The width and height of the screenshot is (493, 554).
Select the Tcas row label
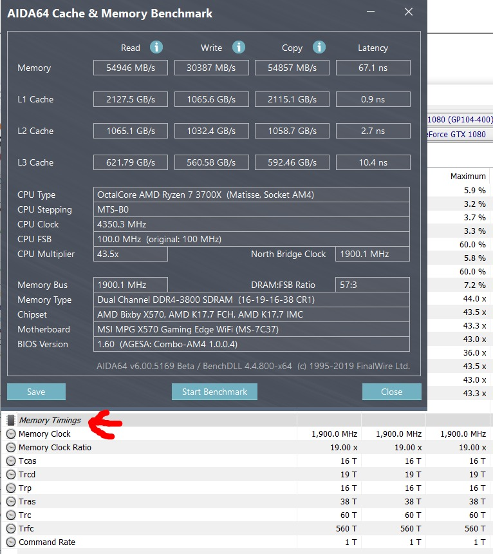point(28,461)
